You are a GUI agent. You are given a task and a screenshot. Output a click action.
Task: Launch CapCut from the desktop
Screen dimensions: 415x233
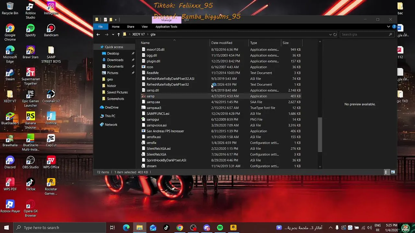tap(51, 140)
